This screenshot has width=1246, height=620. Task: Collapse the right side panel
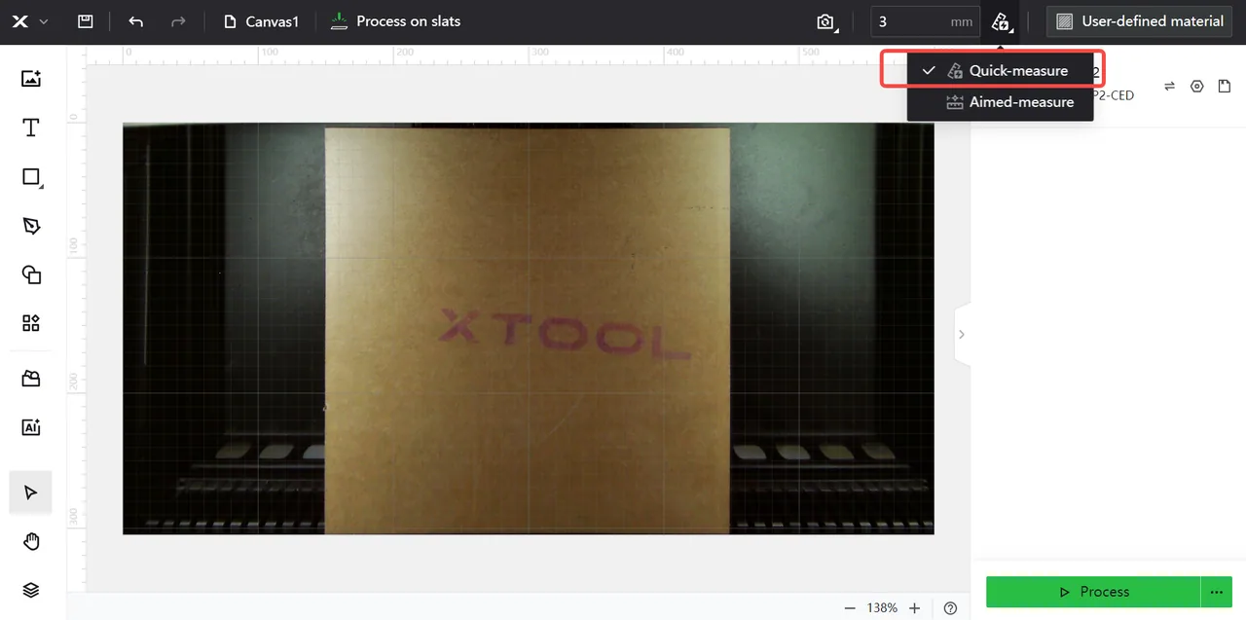coord(962,334)
